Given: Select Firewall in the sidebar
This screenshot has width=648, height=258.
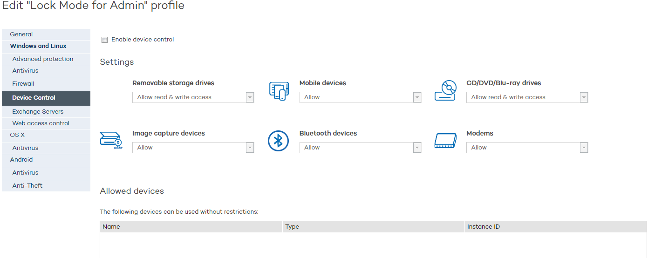Looking at the screenshot, I should coord(23,84).
